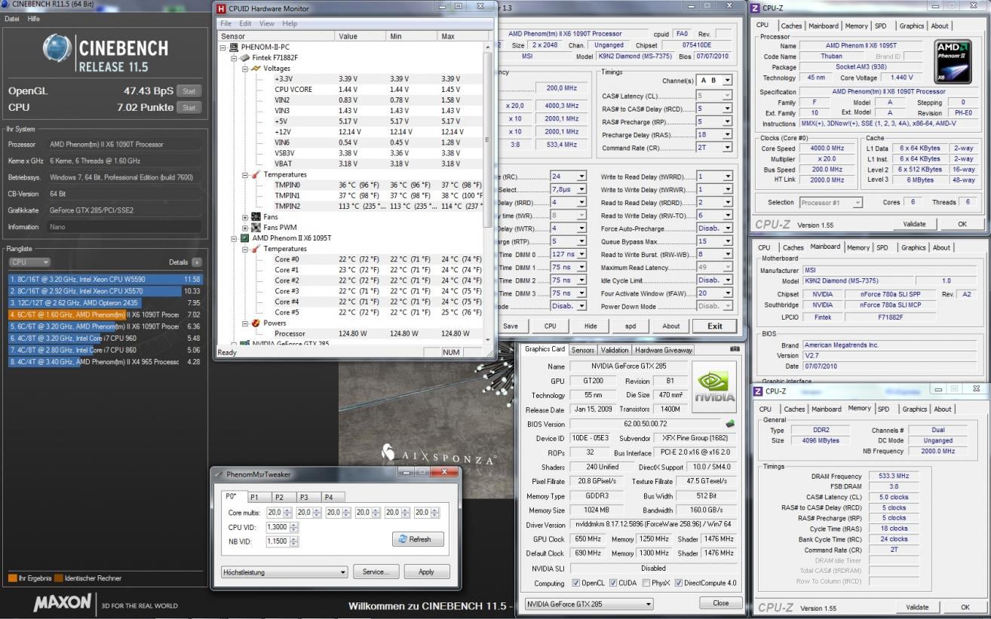The image size is (991, 619).
Task: Click the CPU VID stepper arrows
Action: click(x=295, y=527)
